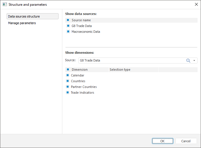Viewport: 201px width, 148px height.
Task: Click the Dimension column header
Action: 80,70
